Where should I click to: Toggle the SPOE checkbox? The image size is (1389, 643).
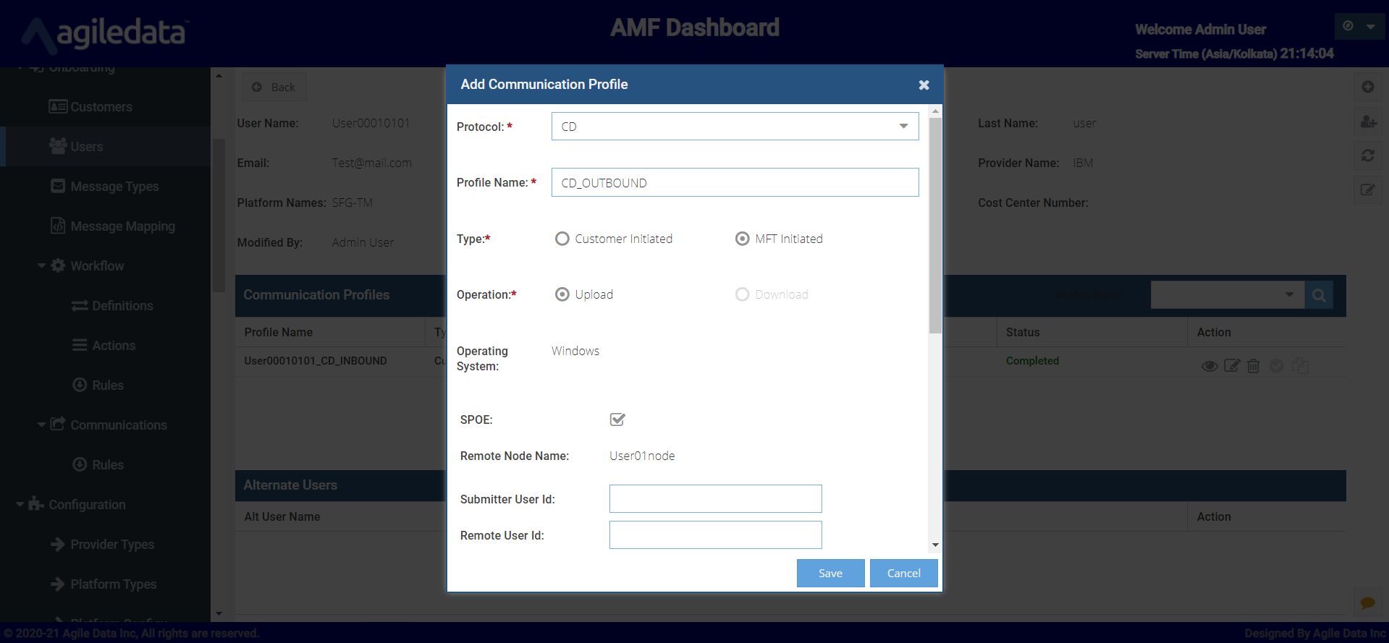point(617,420)
